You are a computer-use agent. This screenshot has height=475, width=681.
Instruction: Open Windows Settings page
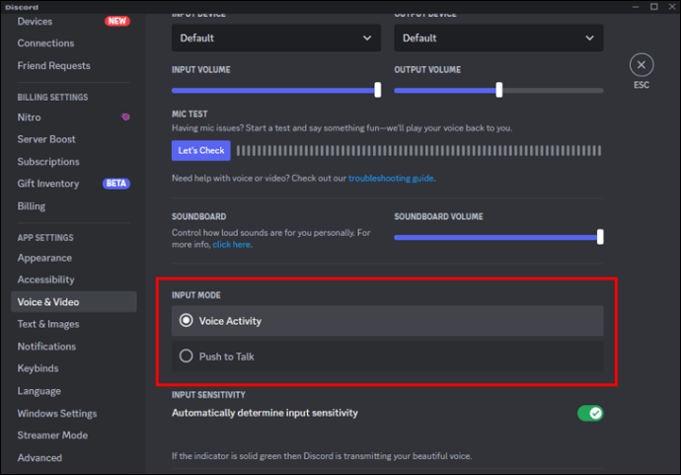(57, 414)
